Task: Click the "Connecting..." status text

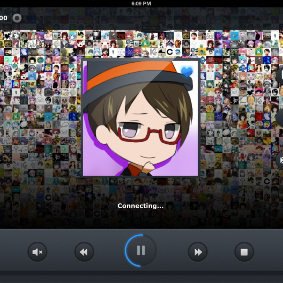Action: coord(140,206)
